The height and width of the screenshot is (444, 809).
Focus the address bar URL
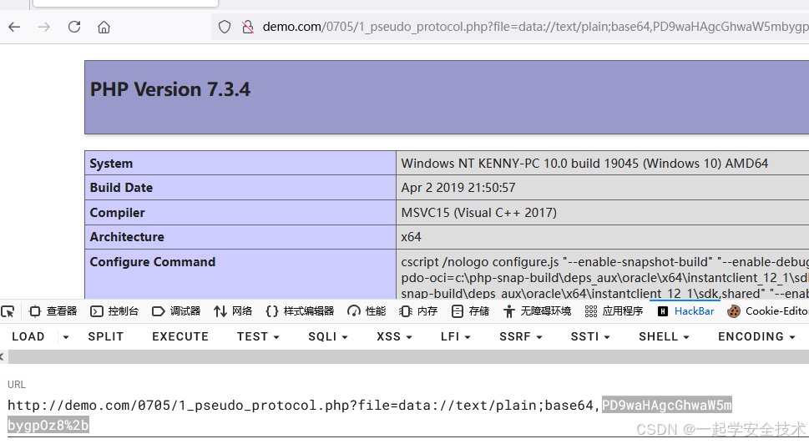click(535, 27)
